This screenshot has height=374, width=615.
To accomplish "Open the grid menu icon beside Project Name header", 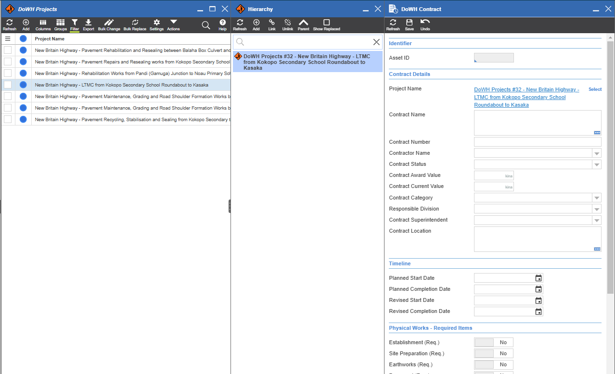I will [8, 39].
